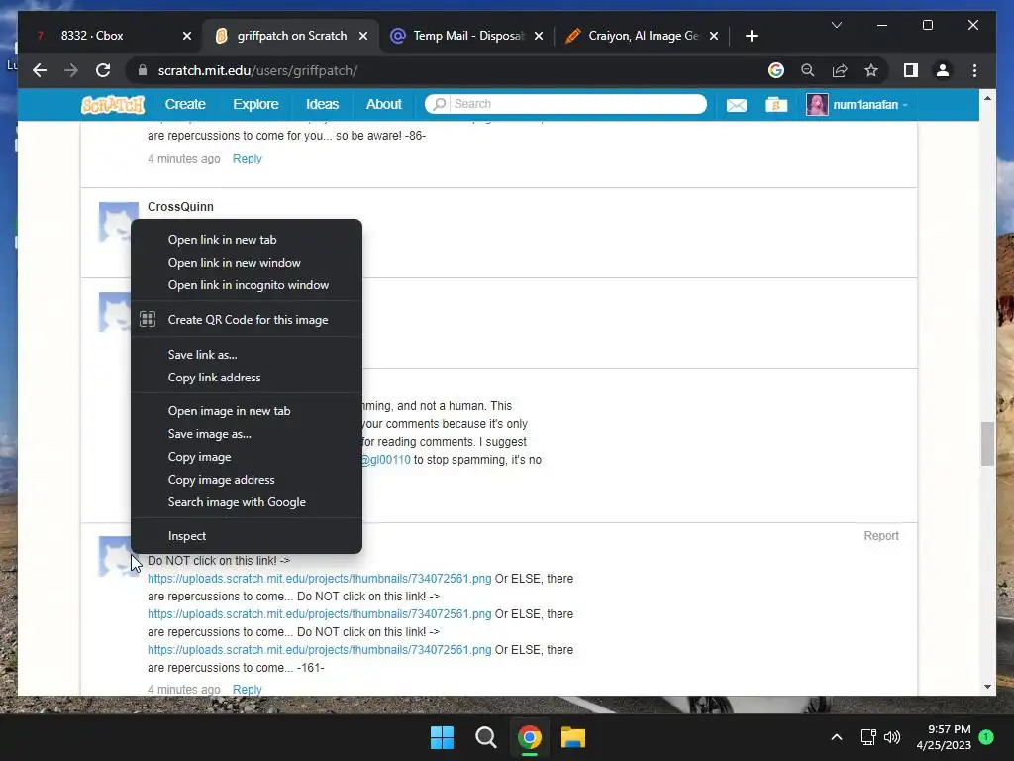Close the griffpatch on Scratch tab
Screen dimensions: 1014x761
point(363,36)
